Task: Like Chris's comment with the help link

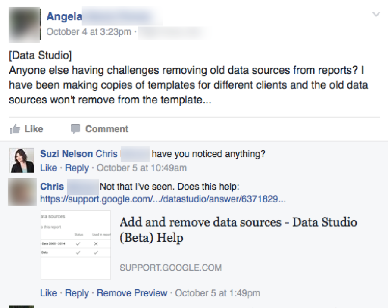Action: pyautogui.click(x=48, y=293)
